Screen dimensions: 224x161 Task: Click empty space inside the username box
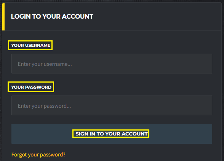click(143, 64)
